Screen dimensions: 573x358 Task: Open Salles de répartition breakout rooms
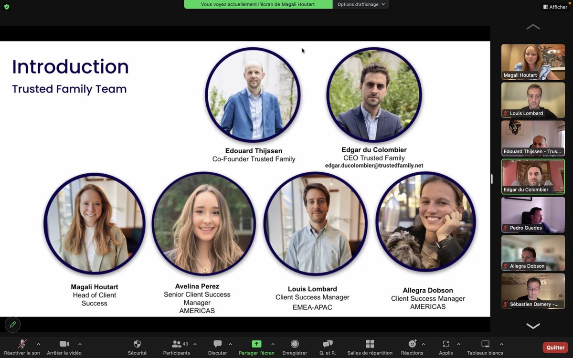pos(370,347)
